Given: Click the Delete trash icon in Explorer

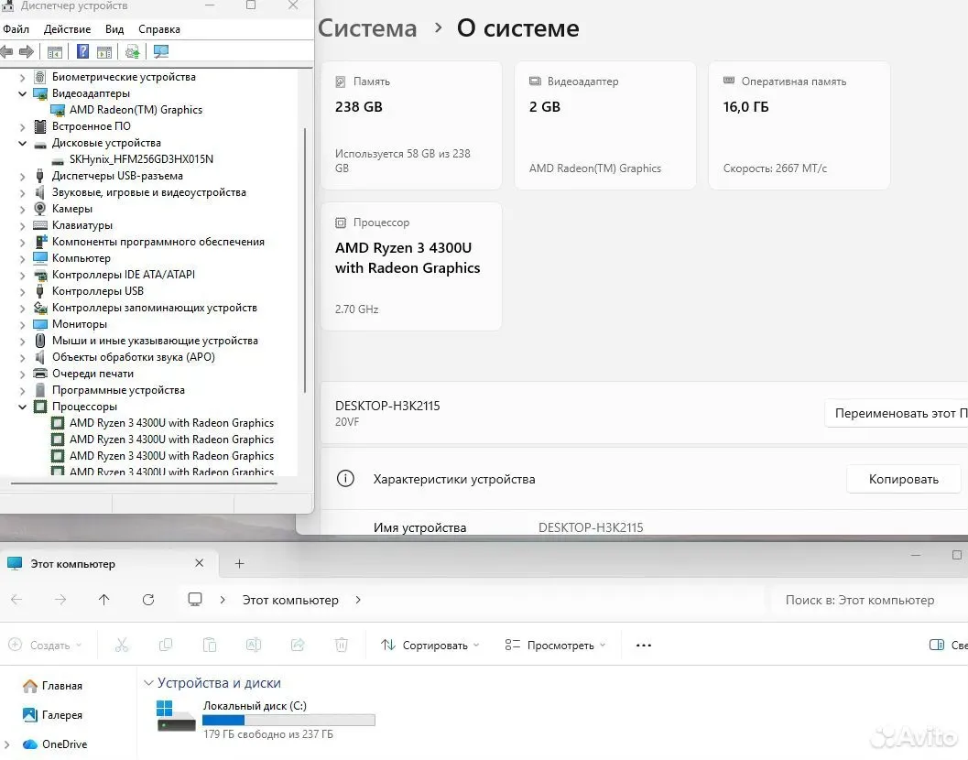Looking at the screenshot, I should [342, 646].
